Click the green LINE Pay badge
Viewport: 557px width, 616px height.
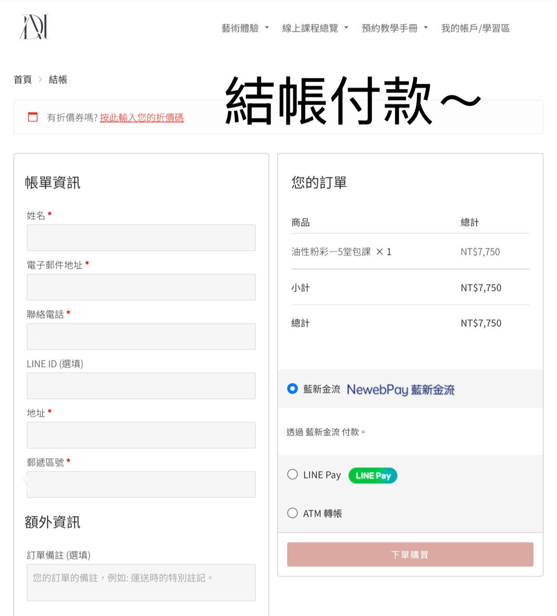[x=373, y=475]
